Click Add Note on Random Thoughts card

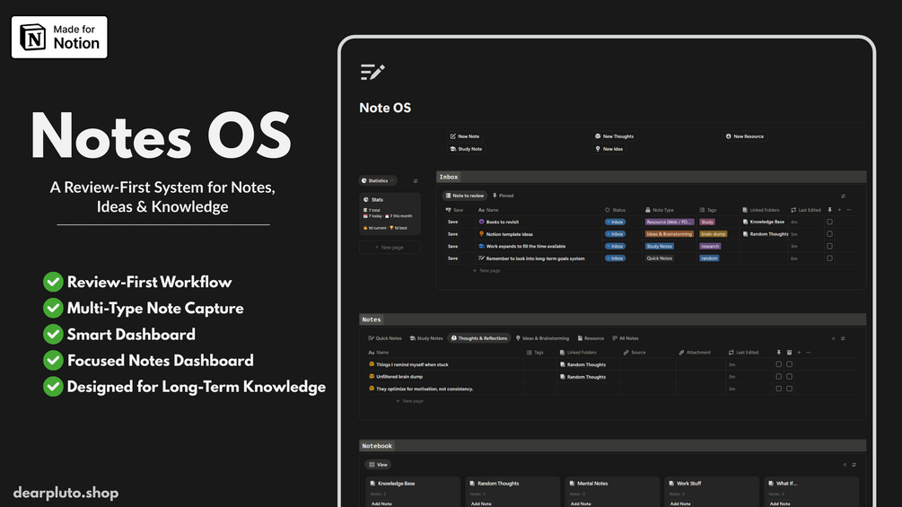(x=481, y=503)
